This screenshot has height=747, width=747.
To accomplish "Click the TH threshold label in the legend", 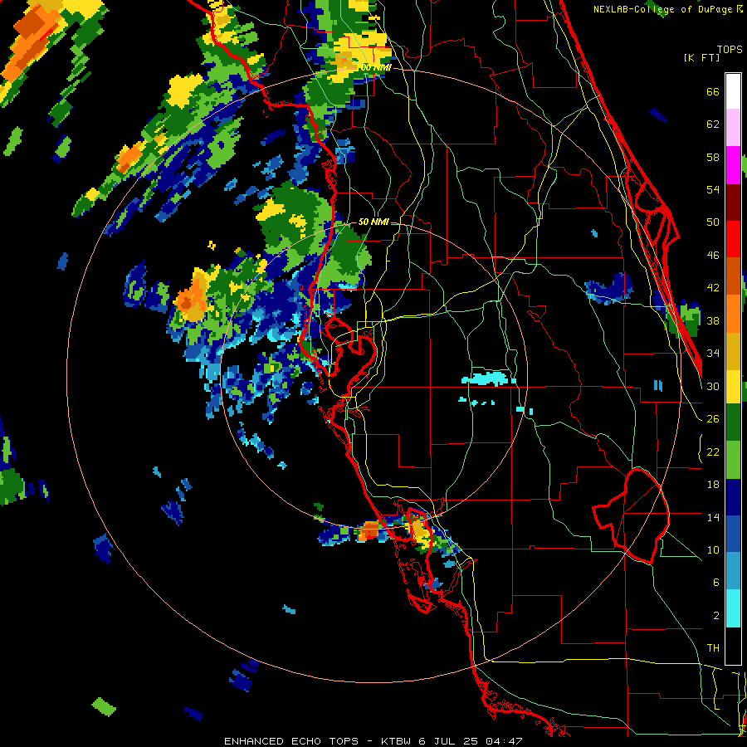I will 713,648.
